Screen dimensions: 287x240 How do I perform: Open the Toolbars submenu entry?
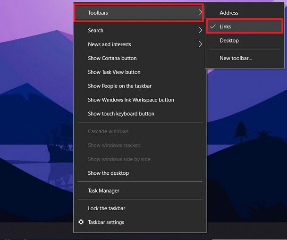[x=139, y=13]
